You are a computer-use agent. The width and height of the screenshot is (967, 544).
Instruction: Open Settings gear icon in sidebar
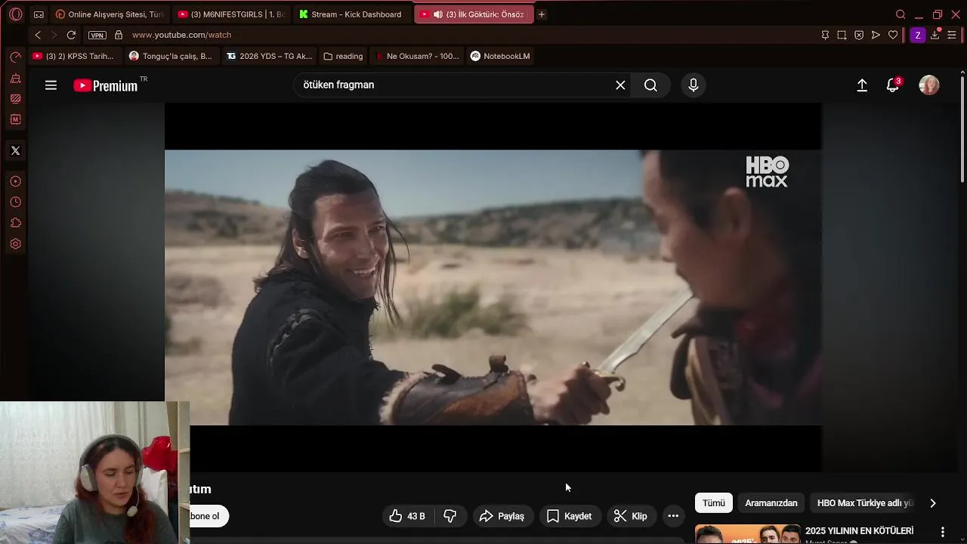coord(15,244)
